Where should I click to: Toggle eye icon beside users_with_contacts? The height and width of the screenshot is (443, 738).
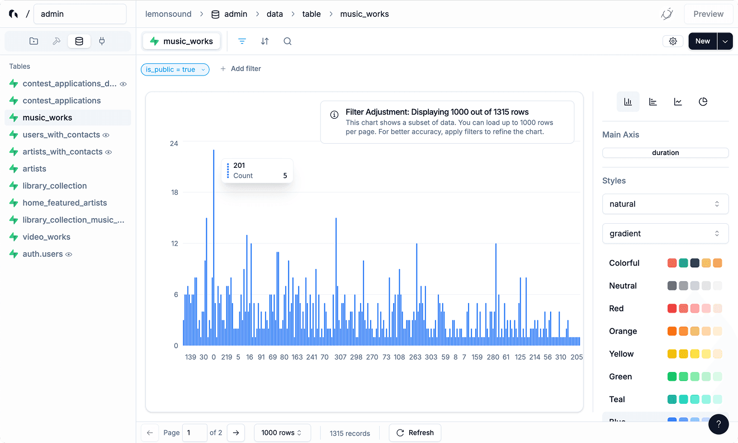coord(106,135)
